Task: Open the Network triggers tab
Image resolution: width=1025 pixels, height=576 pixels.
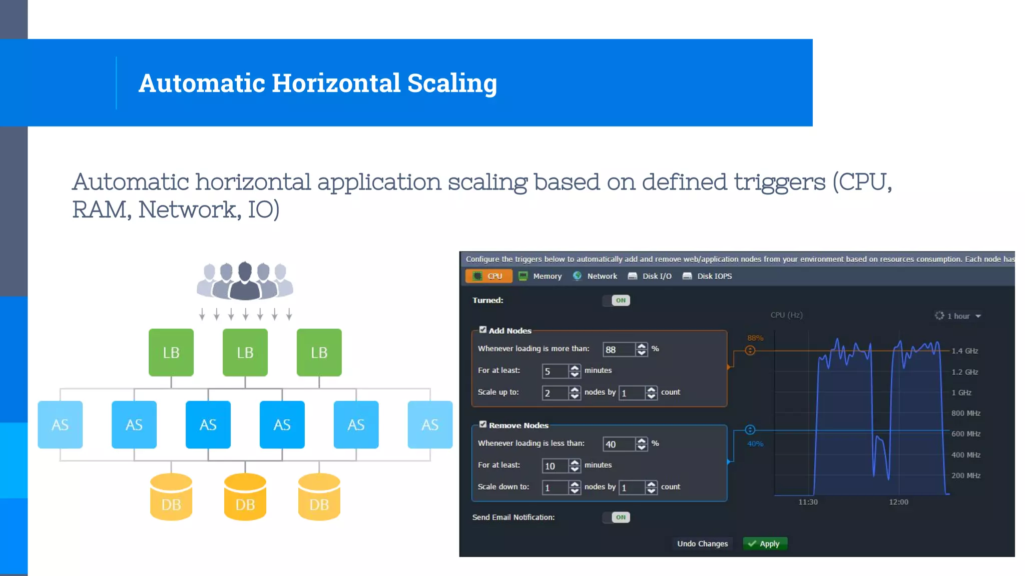Action: pyautogui.click(x=595, y=276)
